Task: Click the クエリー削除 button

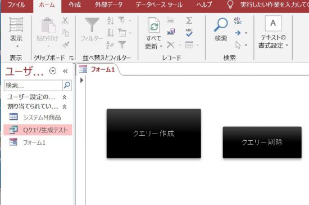Action: [x=262, y=142]
